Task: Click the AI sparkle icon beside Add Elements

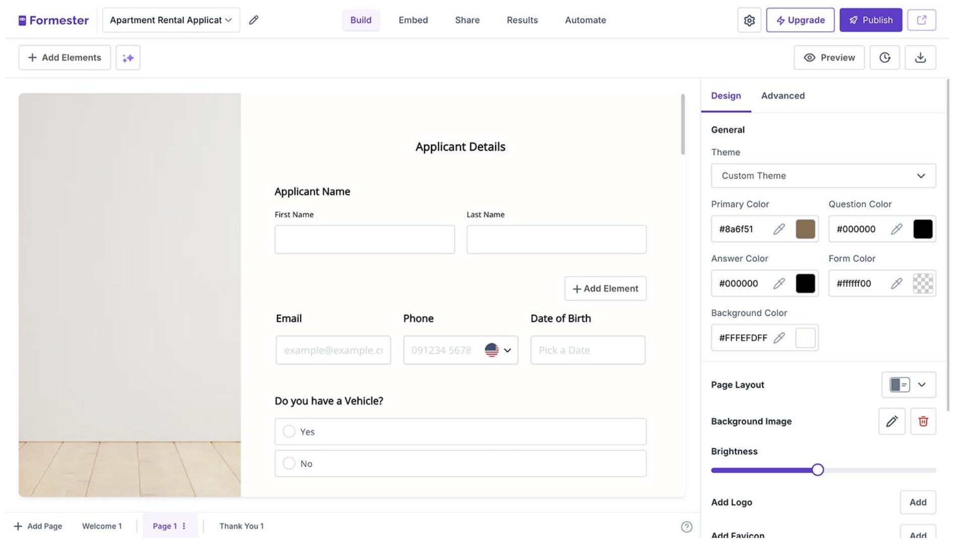Action: pos(128,58)
